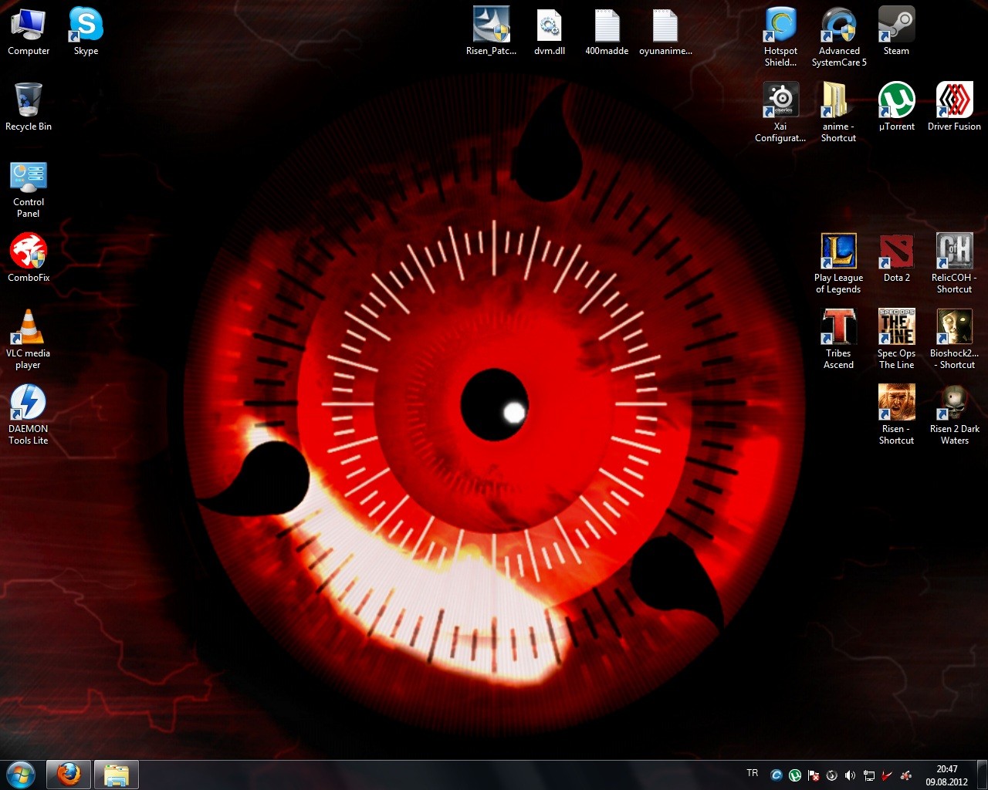Image resolution: width=988 pixels, height=790 pixels.
Task: Select the Tribes Ascend icon
Action: click(x=839, y=339)
